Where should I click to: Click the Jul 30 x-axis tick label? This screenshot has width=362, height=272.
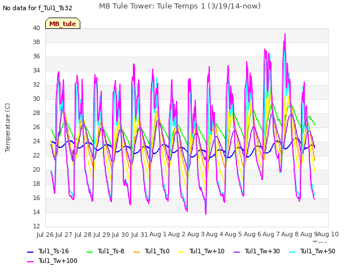tap(120, 235)
